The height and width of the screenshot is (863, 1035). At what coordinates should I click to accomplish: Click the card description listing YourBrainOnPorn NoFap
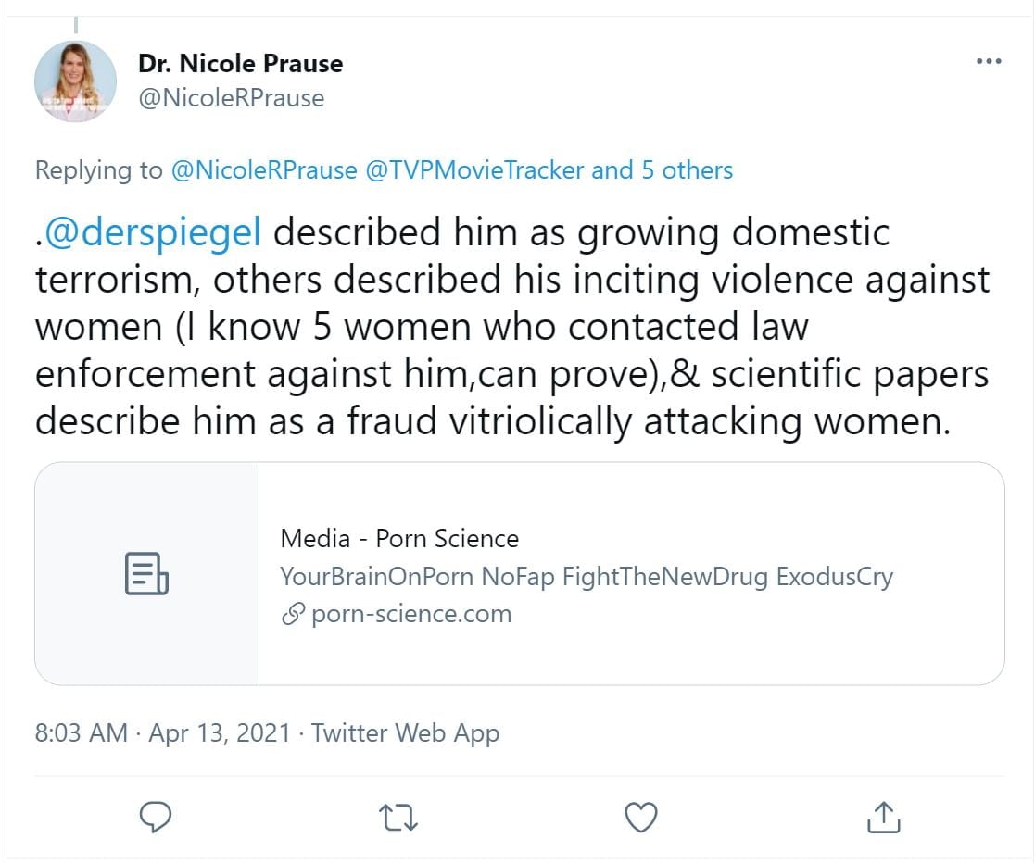point(587,577)
